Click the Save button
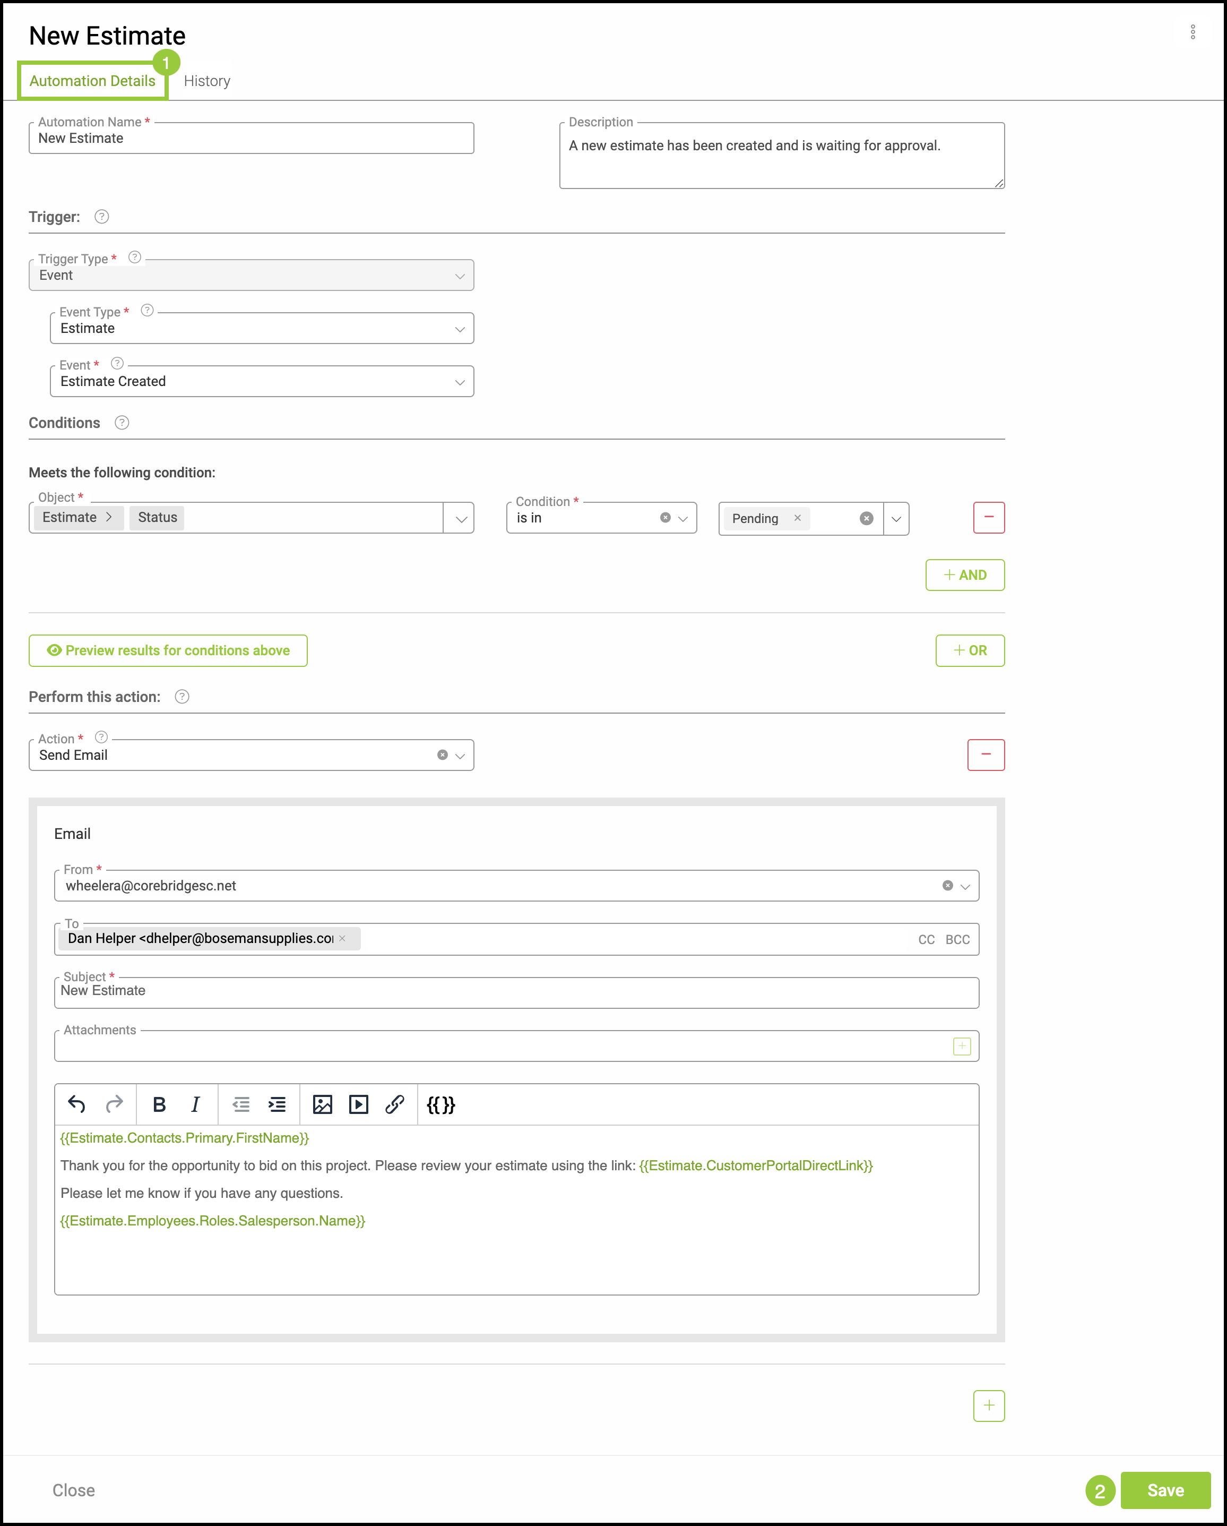Screen dimensions: 1227x1526 [1165, 1490]
